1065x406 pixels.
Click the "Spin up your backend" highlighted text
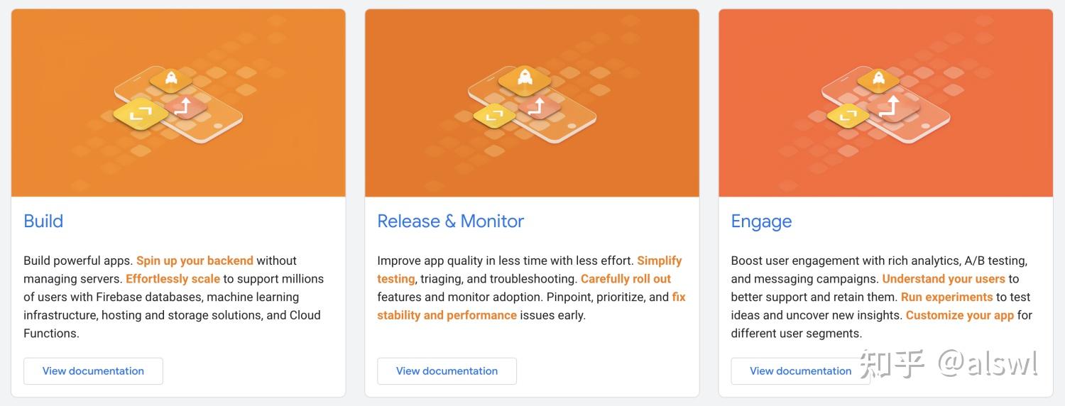195,260
